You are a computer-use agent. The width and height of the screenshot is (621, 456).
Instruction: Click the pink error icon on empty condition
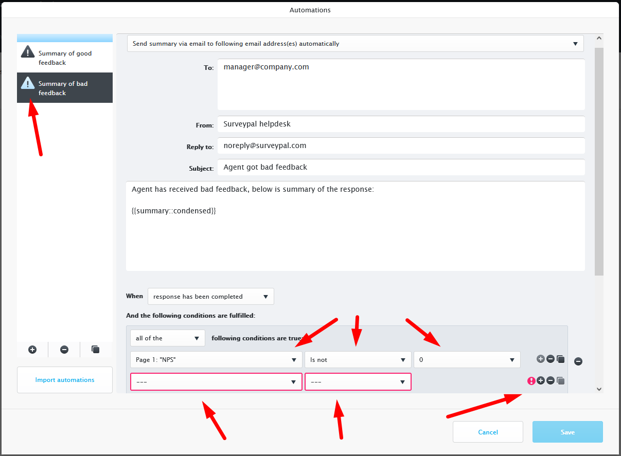click(x=531, y=381)
